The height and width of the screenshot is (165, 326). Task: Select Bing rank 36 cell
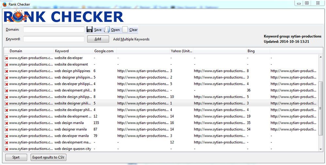click(249, 90)
